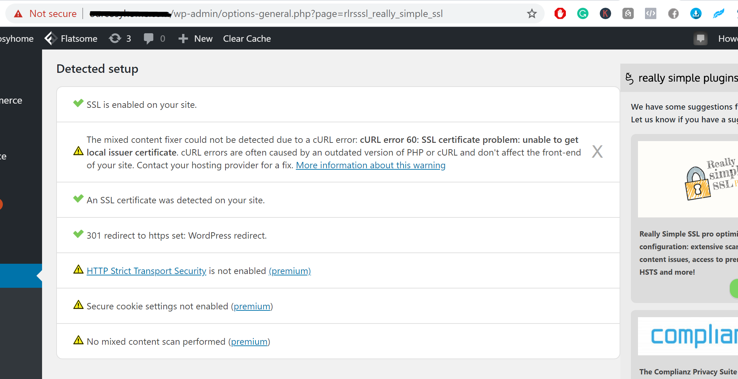Open the blue wing extension icon
Viewport: 738px width, 379px height.
719,14
